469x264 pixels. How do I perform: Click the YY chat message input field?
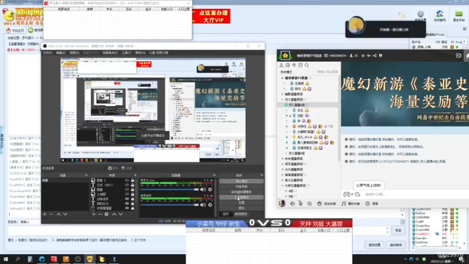coord(416,194)
